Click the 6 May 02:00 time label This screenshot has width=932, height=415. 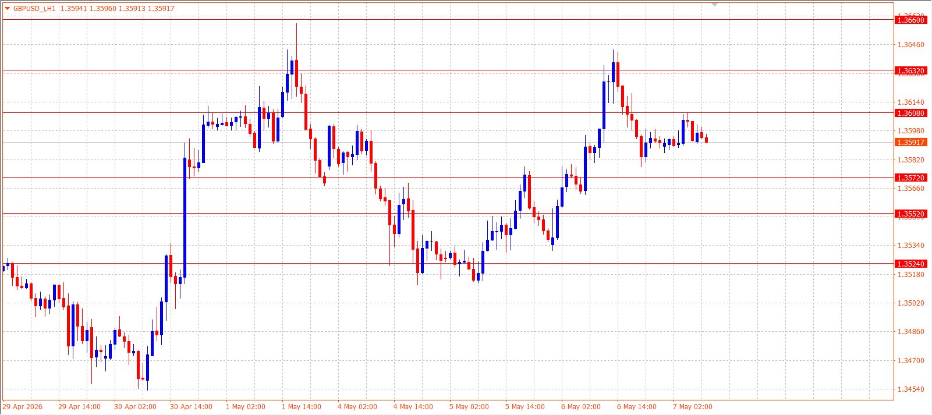tap(581, 407)
